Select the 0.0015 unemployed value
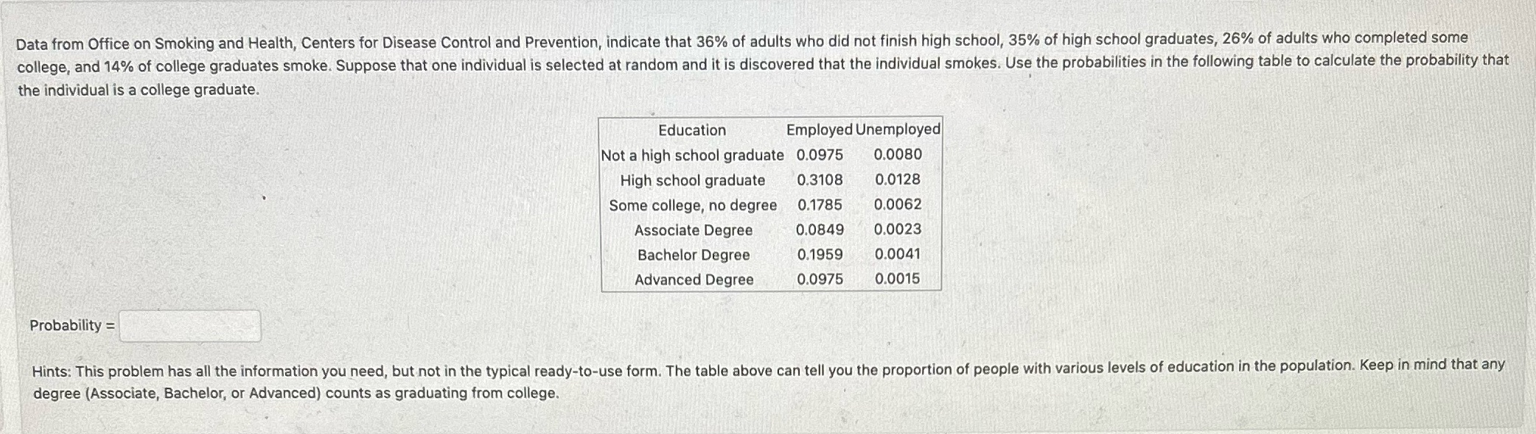This screenshot has width=1536, height=434. [x=898, y=279]
